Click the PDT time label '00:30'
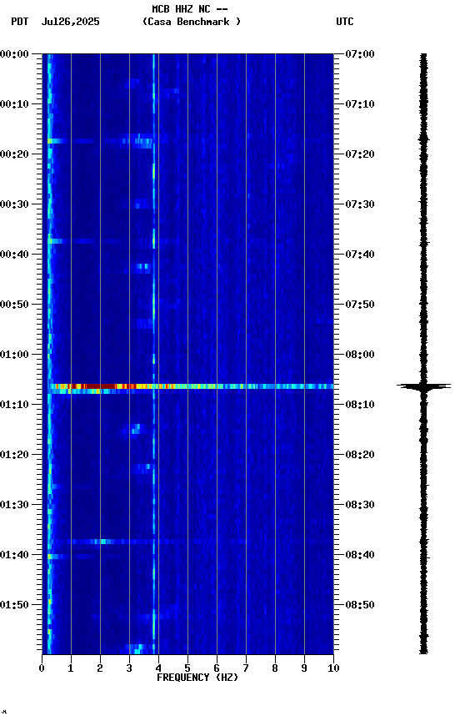 pos(14,204)
